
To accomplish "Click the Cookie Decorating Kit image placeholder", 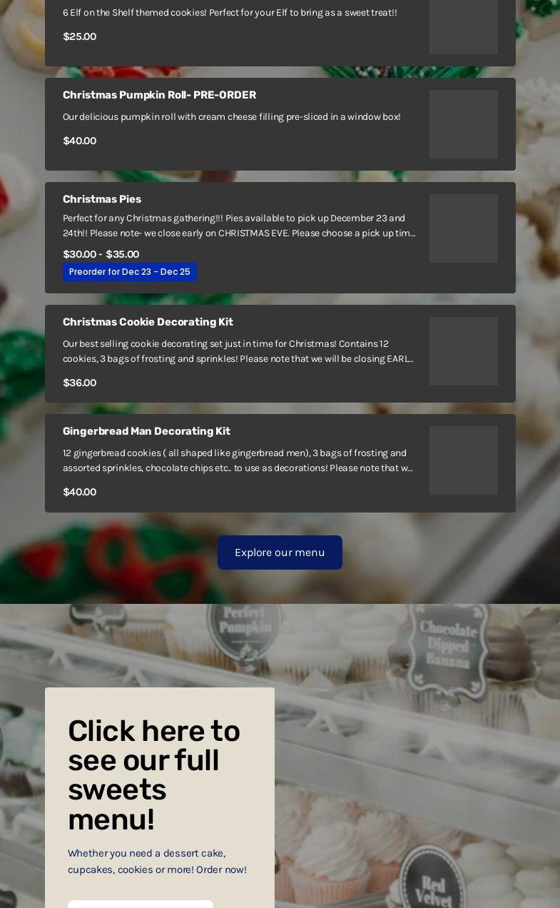I will click(464, 351).
